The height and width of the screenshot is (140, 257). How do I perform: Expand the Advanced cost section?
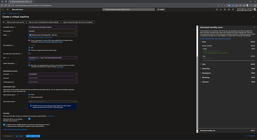pyautogui.click(x=200, y=82)
